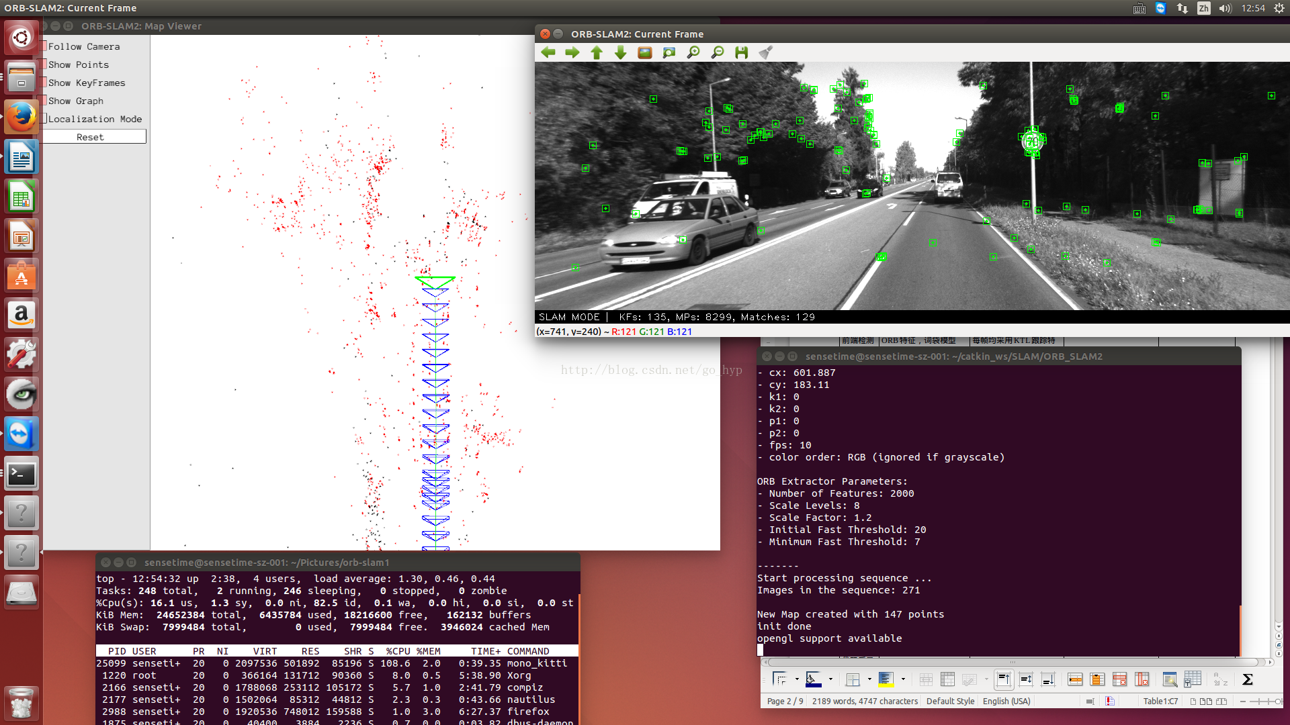Open System Settings from launcher
Image resolution: width=1290 pixels, height=725 pixels.
tap(21, 355)
